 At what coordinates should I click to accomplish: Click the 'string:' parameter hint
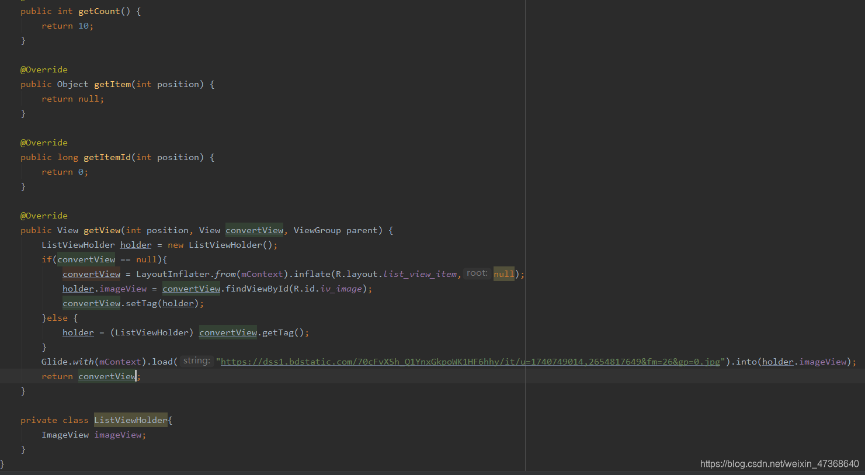pyautogui.click(x=197, y=360)
